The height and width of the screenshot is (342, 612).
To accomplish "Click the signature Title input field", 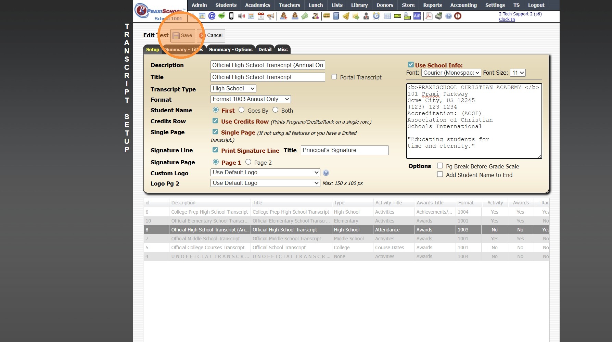I will (x=345, y=150).
